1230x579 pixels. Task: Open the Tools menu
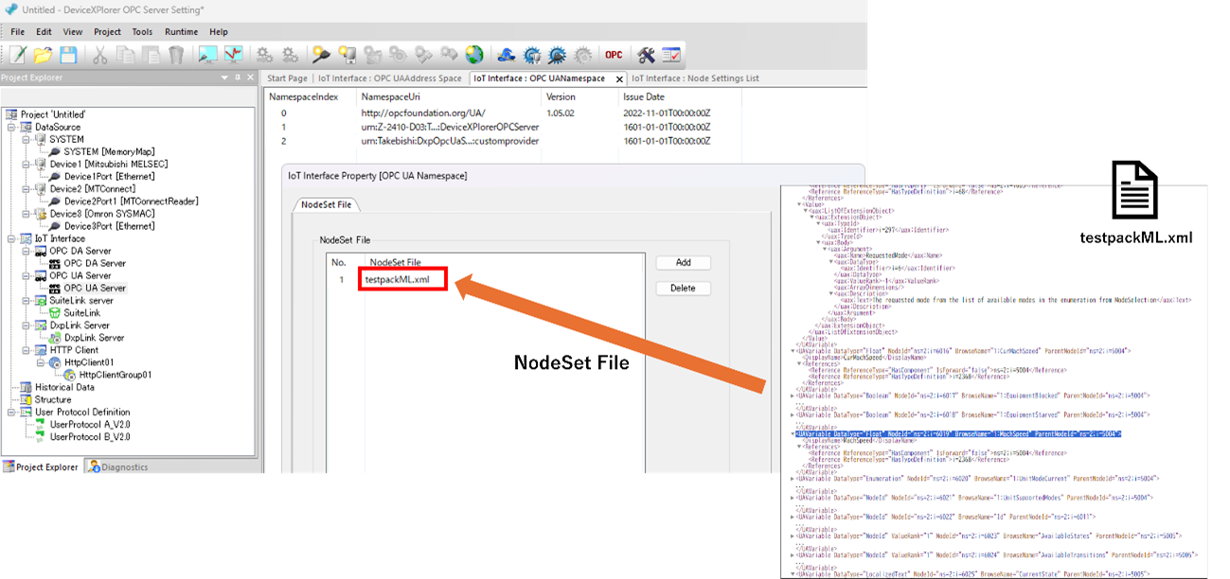[142, 31]
